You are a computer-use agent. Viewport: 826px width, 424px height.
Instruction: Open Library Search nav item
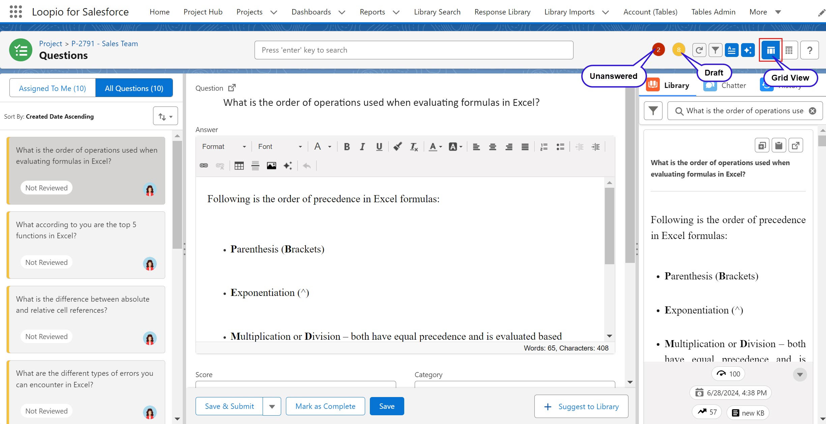coord(437,12)
